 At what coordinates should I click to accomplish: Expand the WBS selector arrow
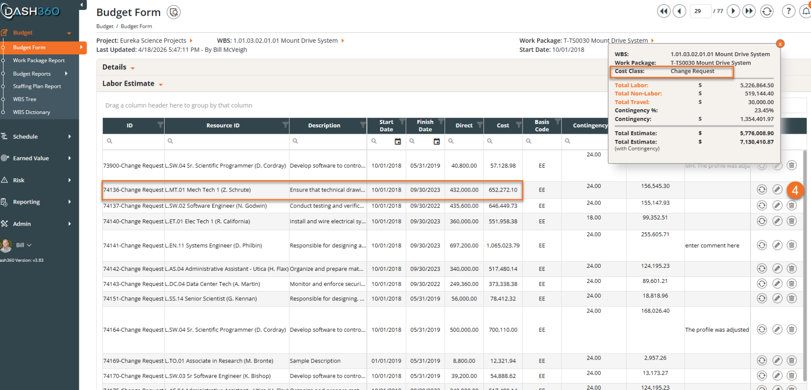(x=342, y=41)
